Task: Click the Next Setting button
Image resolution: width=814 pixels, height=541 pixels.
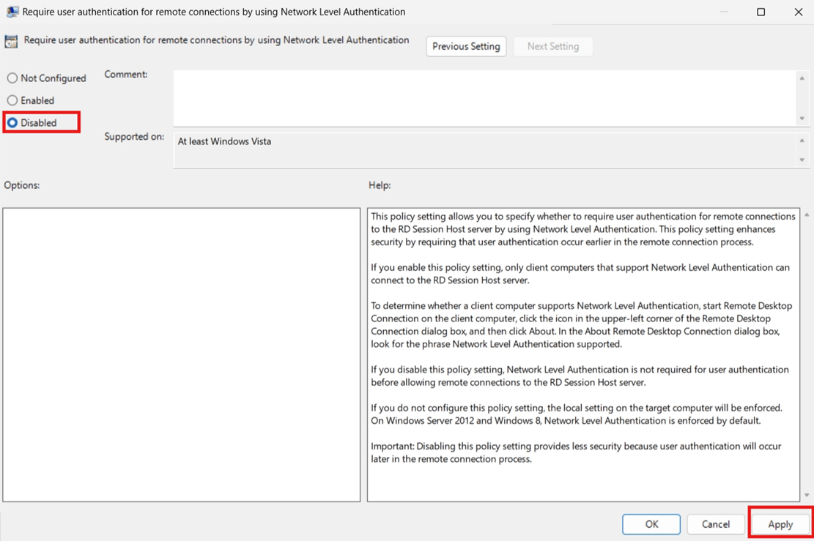Action: (x=553, y=46)
